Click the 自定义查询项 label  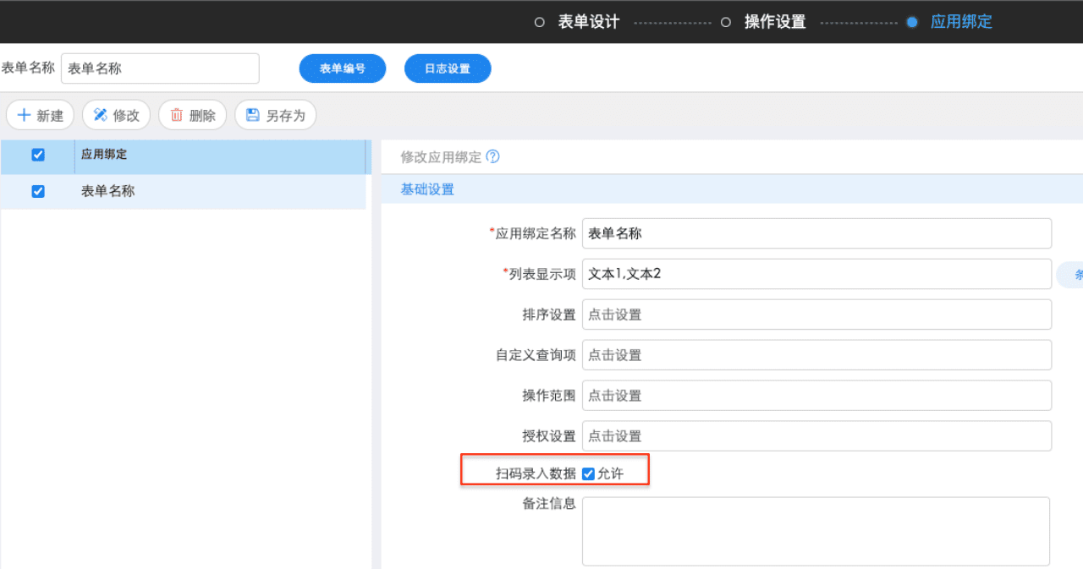point(536,355)
